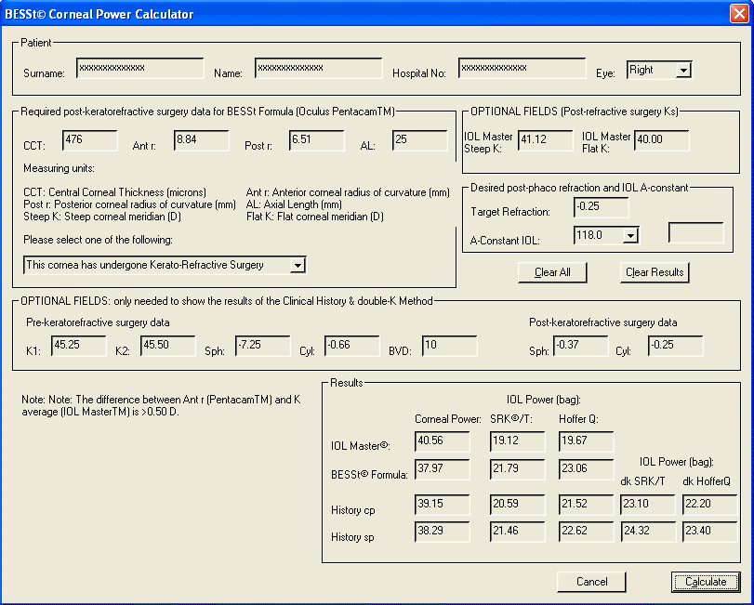Click the pre-surgery Cyl field showing -0.66
The height and width of the screenshot is (605, 754).
[x=352, y=346]
